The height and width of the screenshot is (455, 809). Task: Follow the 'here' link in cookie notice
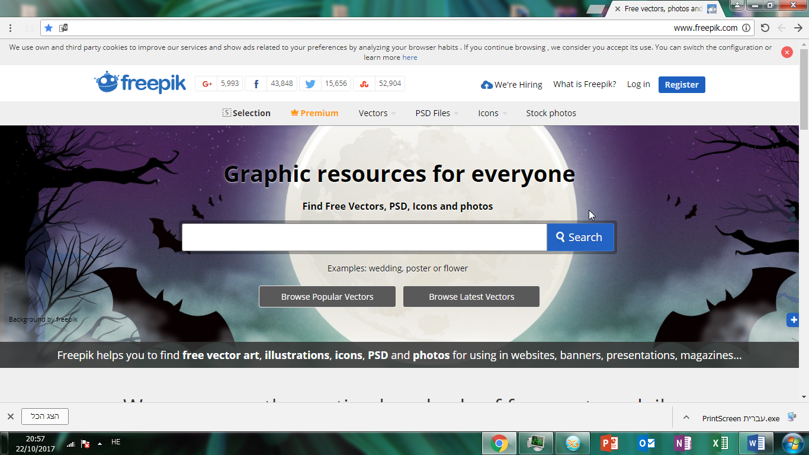pos(410,57)
